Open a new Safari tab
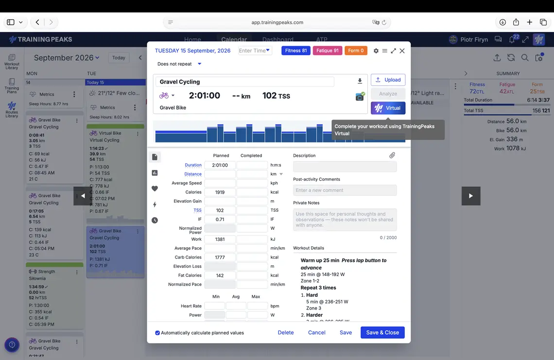554x360 pixels. 529,22
